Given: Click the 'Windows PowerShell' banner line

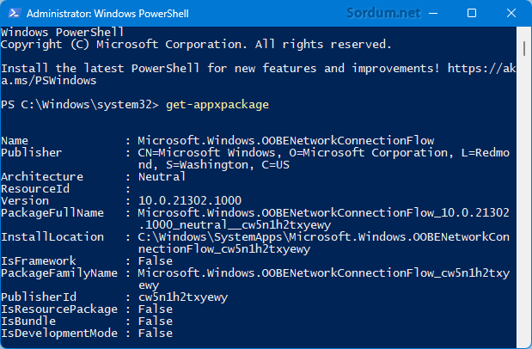Looking at the screenshot, I should pos(63,33).
